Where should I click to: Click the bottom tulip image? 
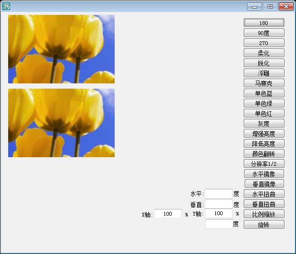61,123
